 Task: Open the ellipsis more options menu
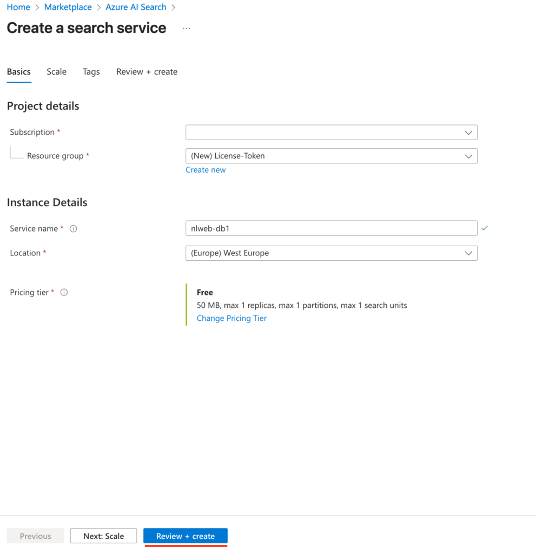click(187, 28)
